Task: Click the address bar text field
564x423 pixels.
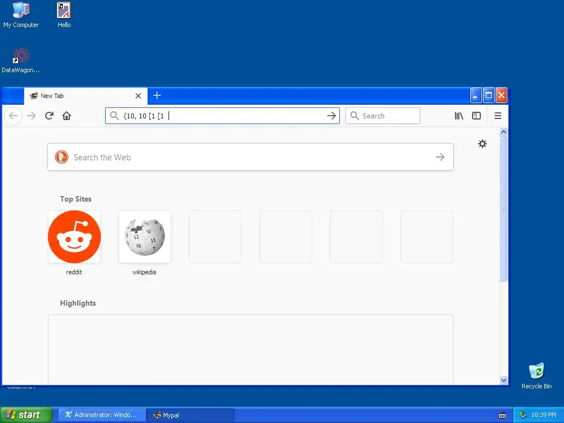Action: 223,116
